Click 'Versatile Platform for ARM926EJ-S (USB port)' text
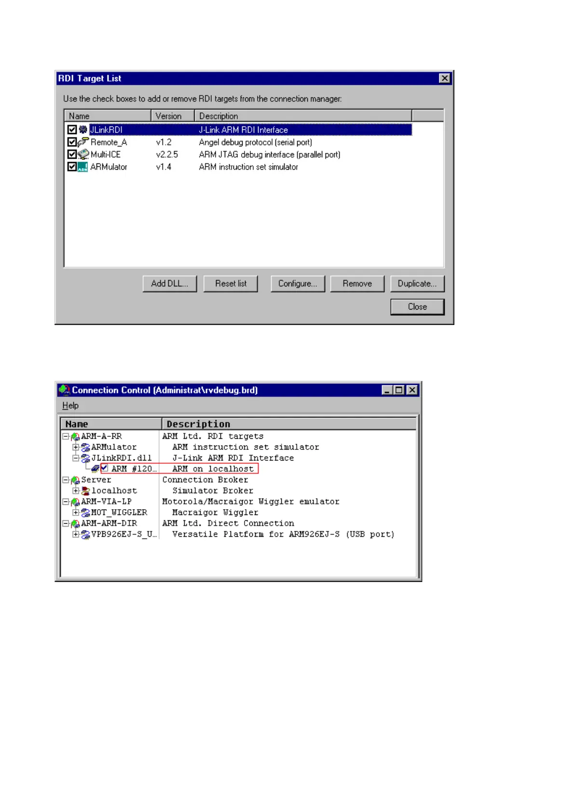The width and height of the screenshot is (574, 812). point(283,534)
